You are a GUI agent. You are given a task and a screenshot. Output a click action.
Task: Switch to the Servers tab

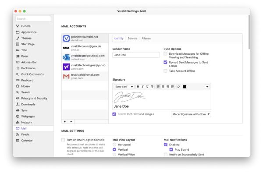point(132,39)
